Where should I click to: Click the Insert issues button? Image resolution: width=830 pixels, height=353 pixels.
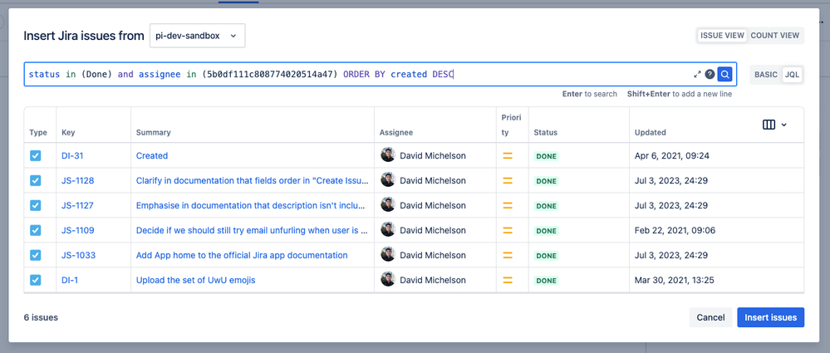(x=771, y=317)
